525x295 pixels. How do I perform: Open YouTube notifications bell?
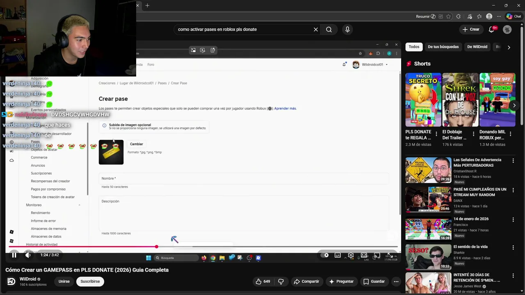[x=491, y=29]
